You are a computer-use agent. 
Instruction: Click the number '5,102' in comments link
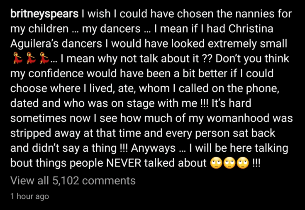66,181
